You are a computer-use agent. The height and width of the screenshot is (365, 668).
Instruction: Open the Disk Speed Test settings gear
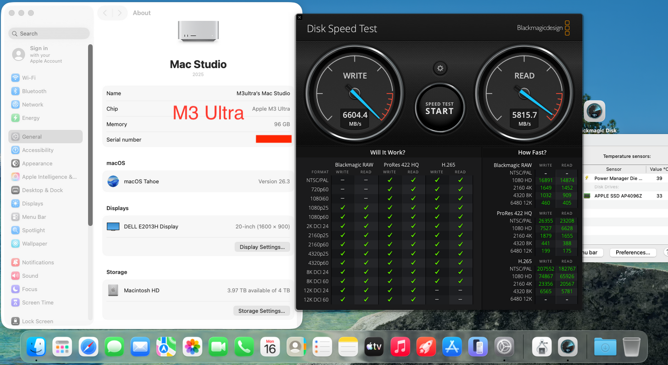click(x=440, y=68)
